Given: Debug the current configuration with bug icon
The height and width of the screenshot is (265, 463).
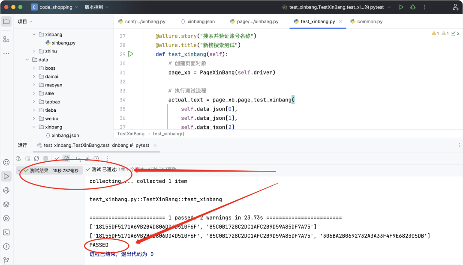Looking at the screenshot, I should coord(413,7).
